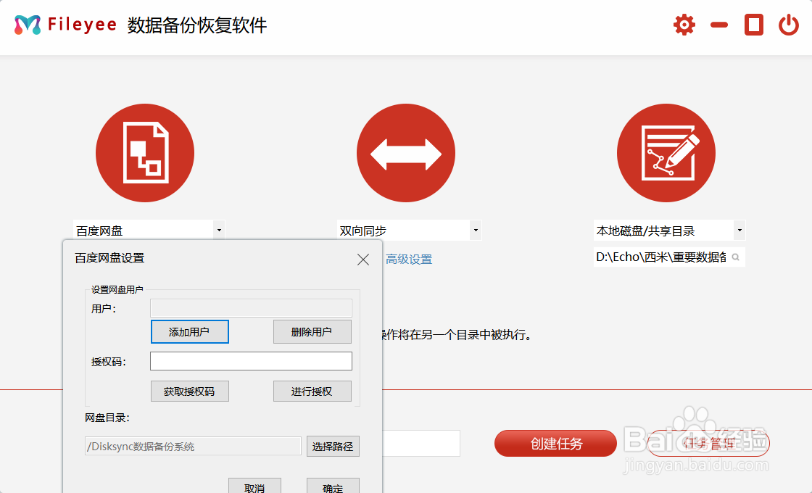
Task: Click 选择路径 to choose cloud directory
Action: pos(333,446)
